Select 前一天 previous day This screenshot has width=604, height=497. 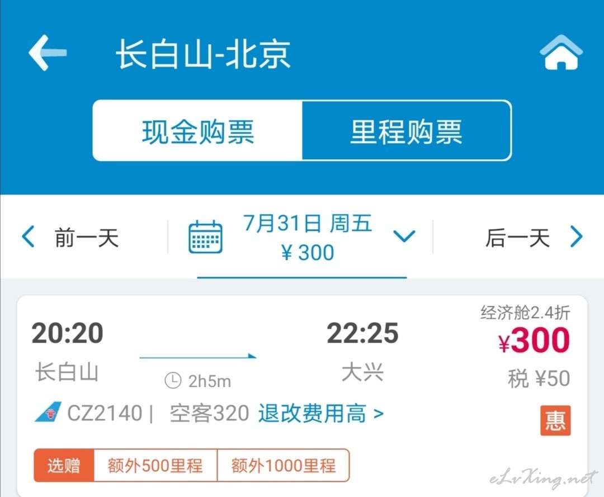coord(86,237)
